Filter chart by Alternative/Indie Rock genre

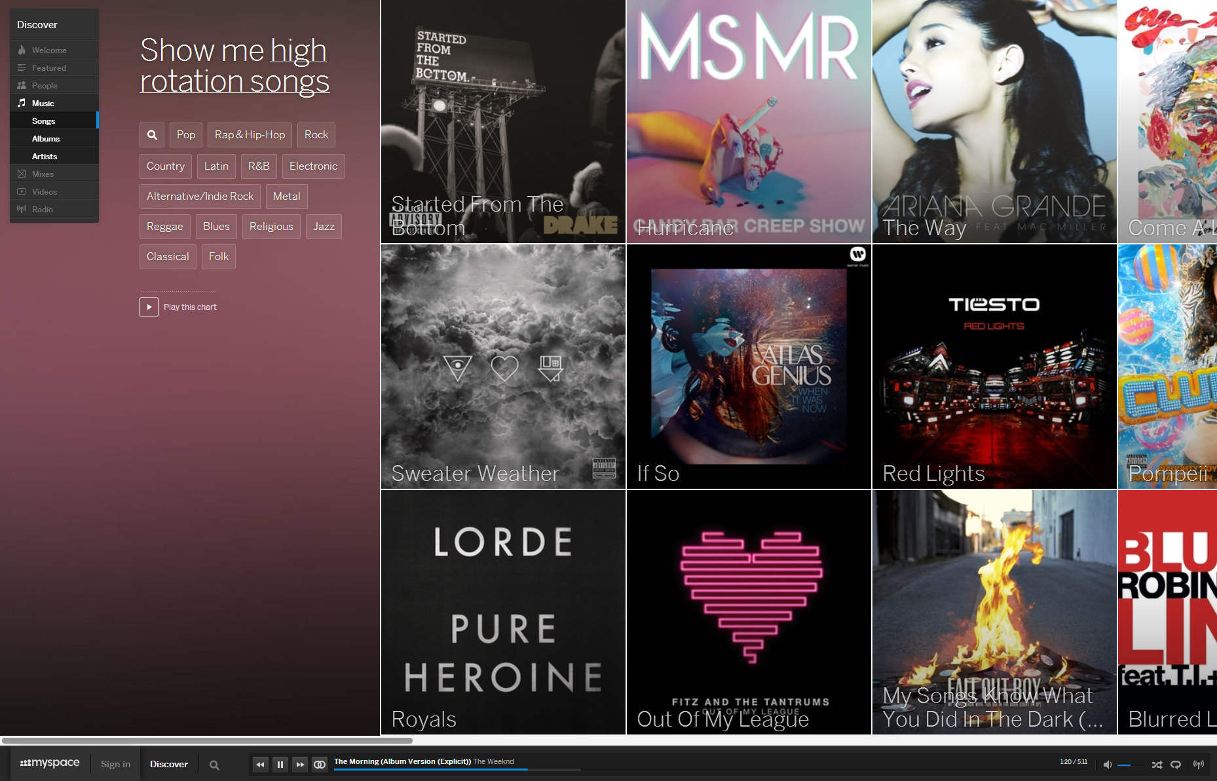[x=200, y=197]
